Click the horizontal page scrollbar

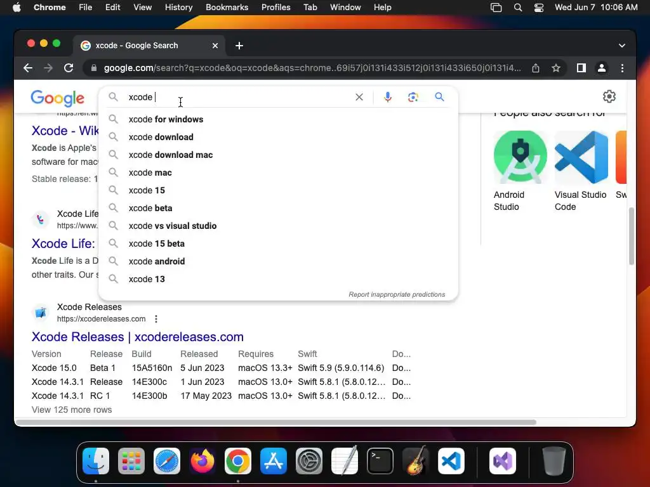(276, 422)
